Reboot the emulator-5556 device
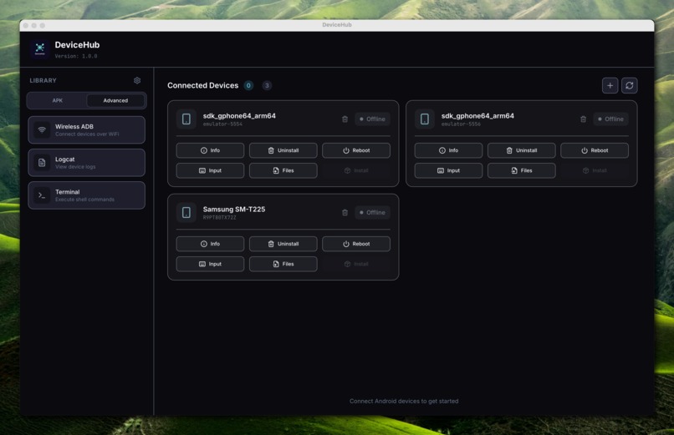This screenshot has width=674, height=435. point(595,150)
